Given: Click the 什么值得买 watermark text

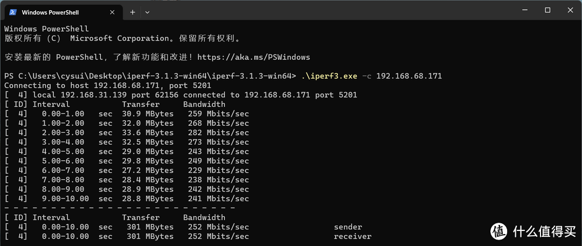Looking at the screenshot, I should 543,231.
